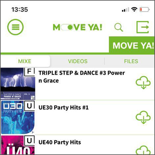Download TRIPLE STEP & DANCE #3 mix
Viewport: 155px width, 155px height.
[x=143, y=82]
